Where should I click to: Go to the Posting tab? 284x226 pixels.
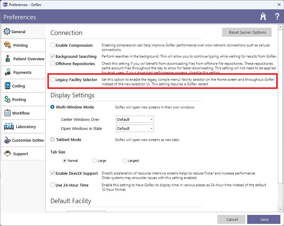(x=23, y=99)
